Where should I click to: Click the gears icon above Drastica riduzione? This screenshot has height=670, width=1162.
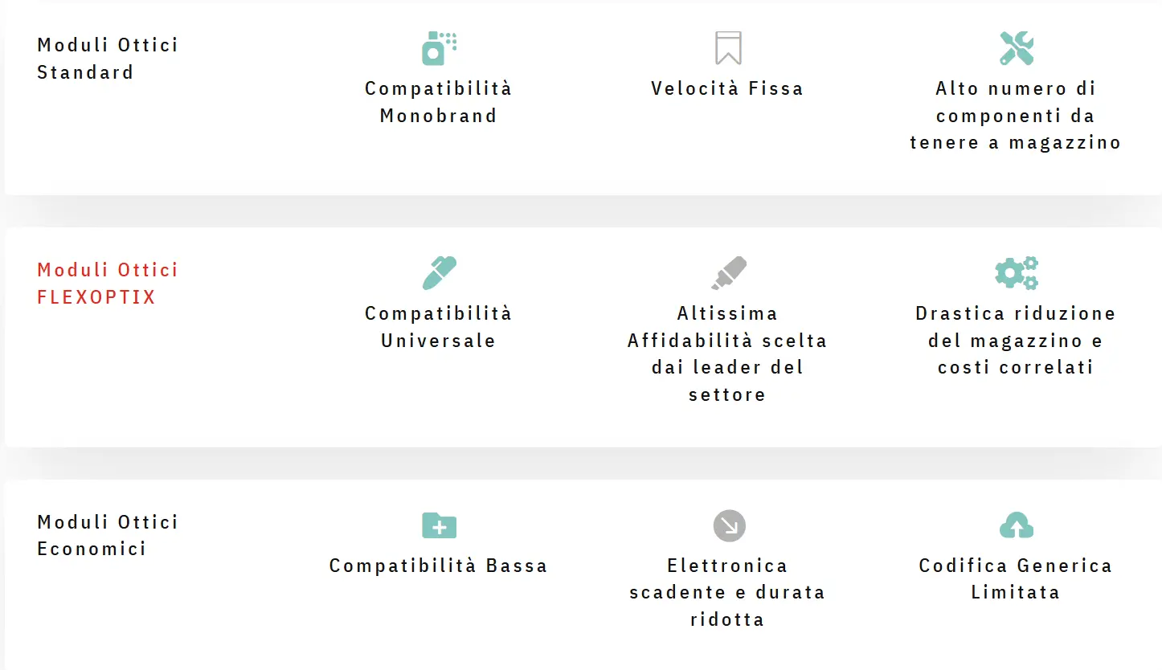(1017, 273)
